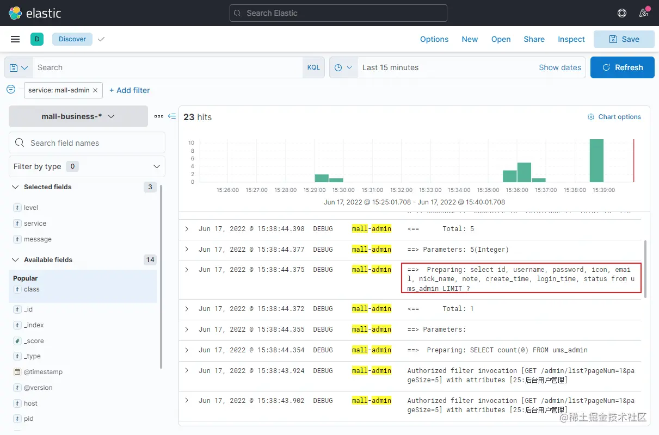Open the Inspect panel
This screenshot has height=435, width=659.
click(571, 39)
